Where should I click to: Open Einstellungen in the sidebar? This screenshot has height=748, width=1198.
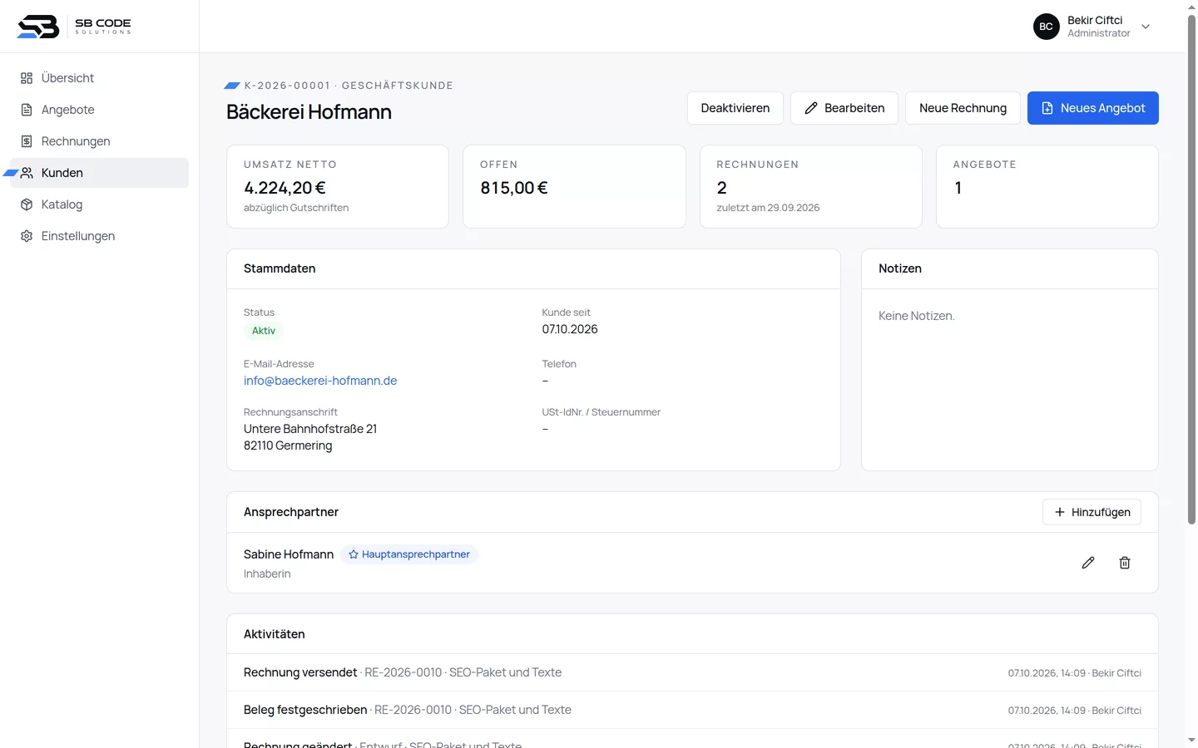point(100,236)
